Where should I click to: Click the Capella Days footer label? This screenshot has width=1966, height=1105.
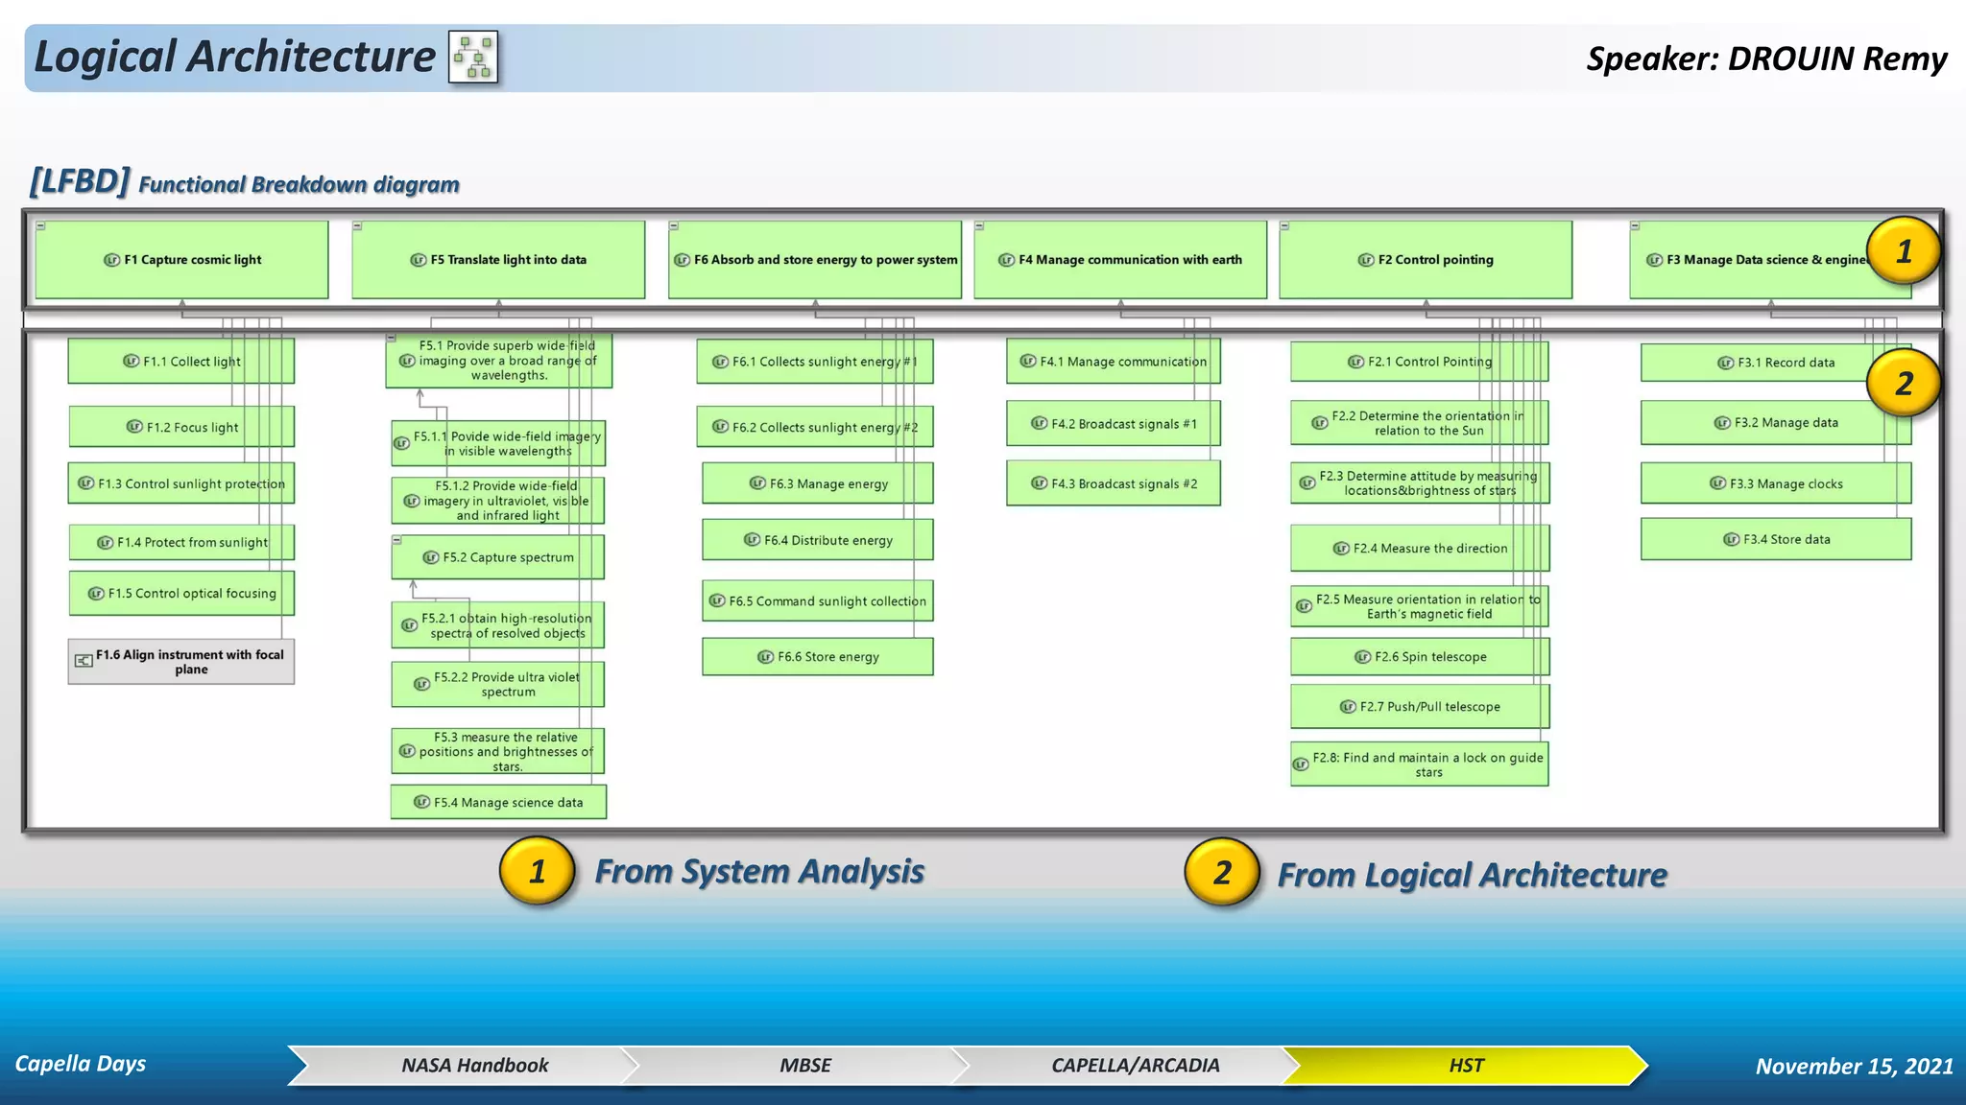81,1064
